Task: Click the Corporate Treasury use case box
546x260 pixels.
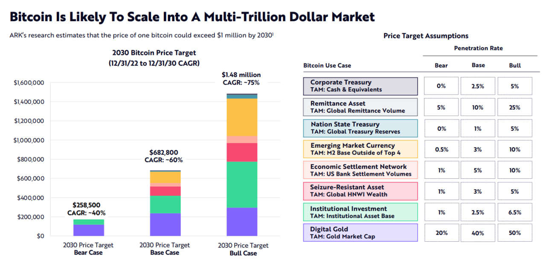Action: 360,86
